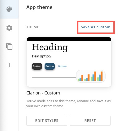Click the blue Button sample in preview
118x131 pixels.
click(x=50, y=66)
